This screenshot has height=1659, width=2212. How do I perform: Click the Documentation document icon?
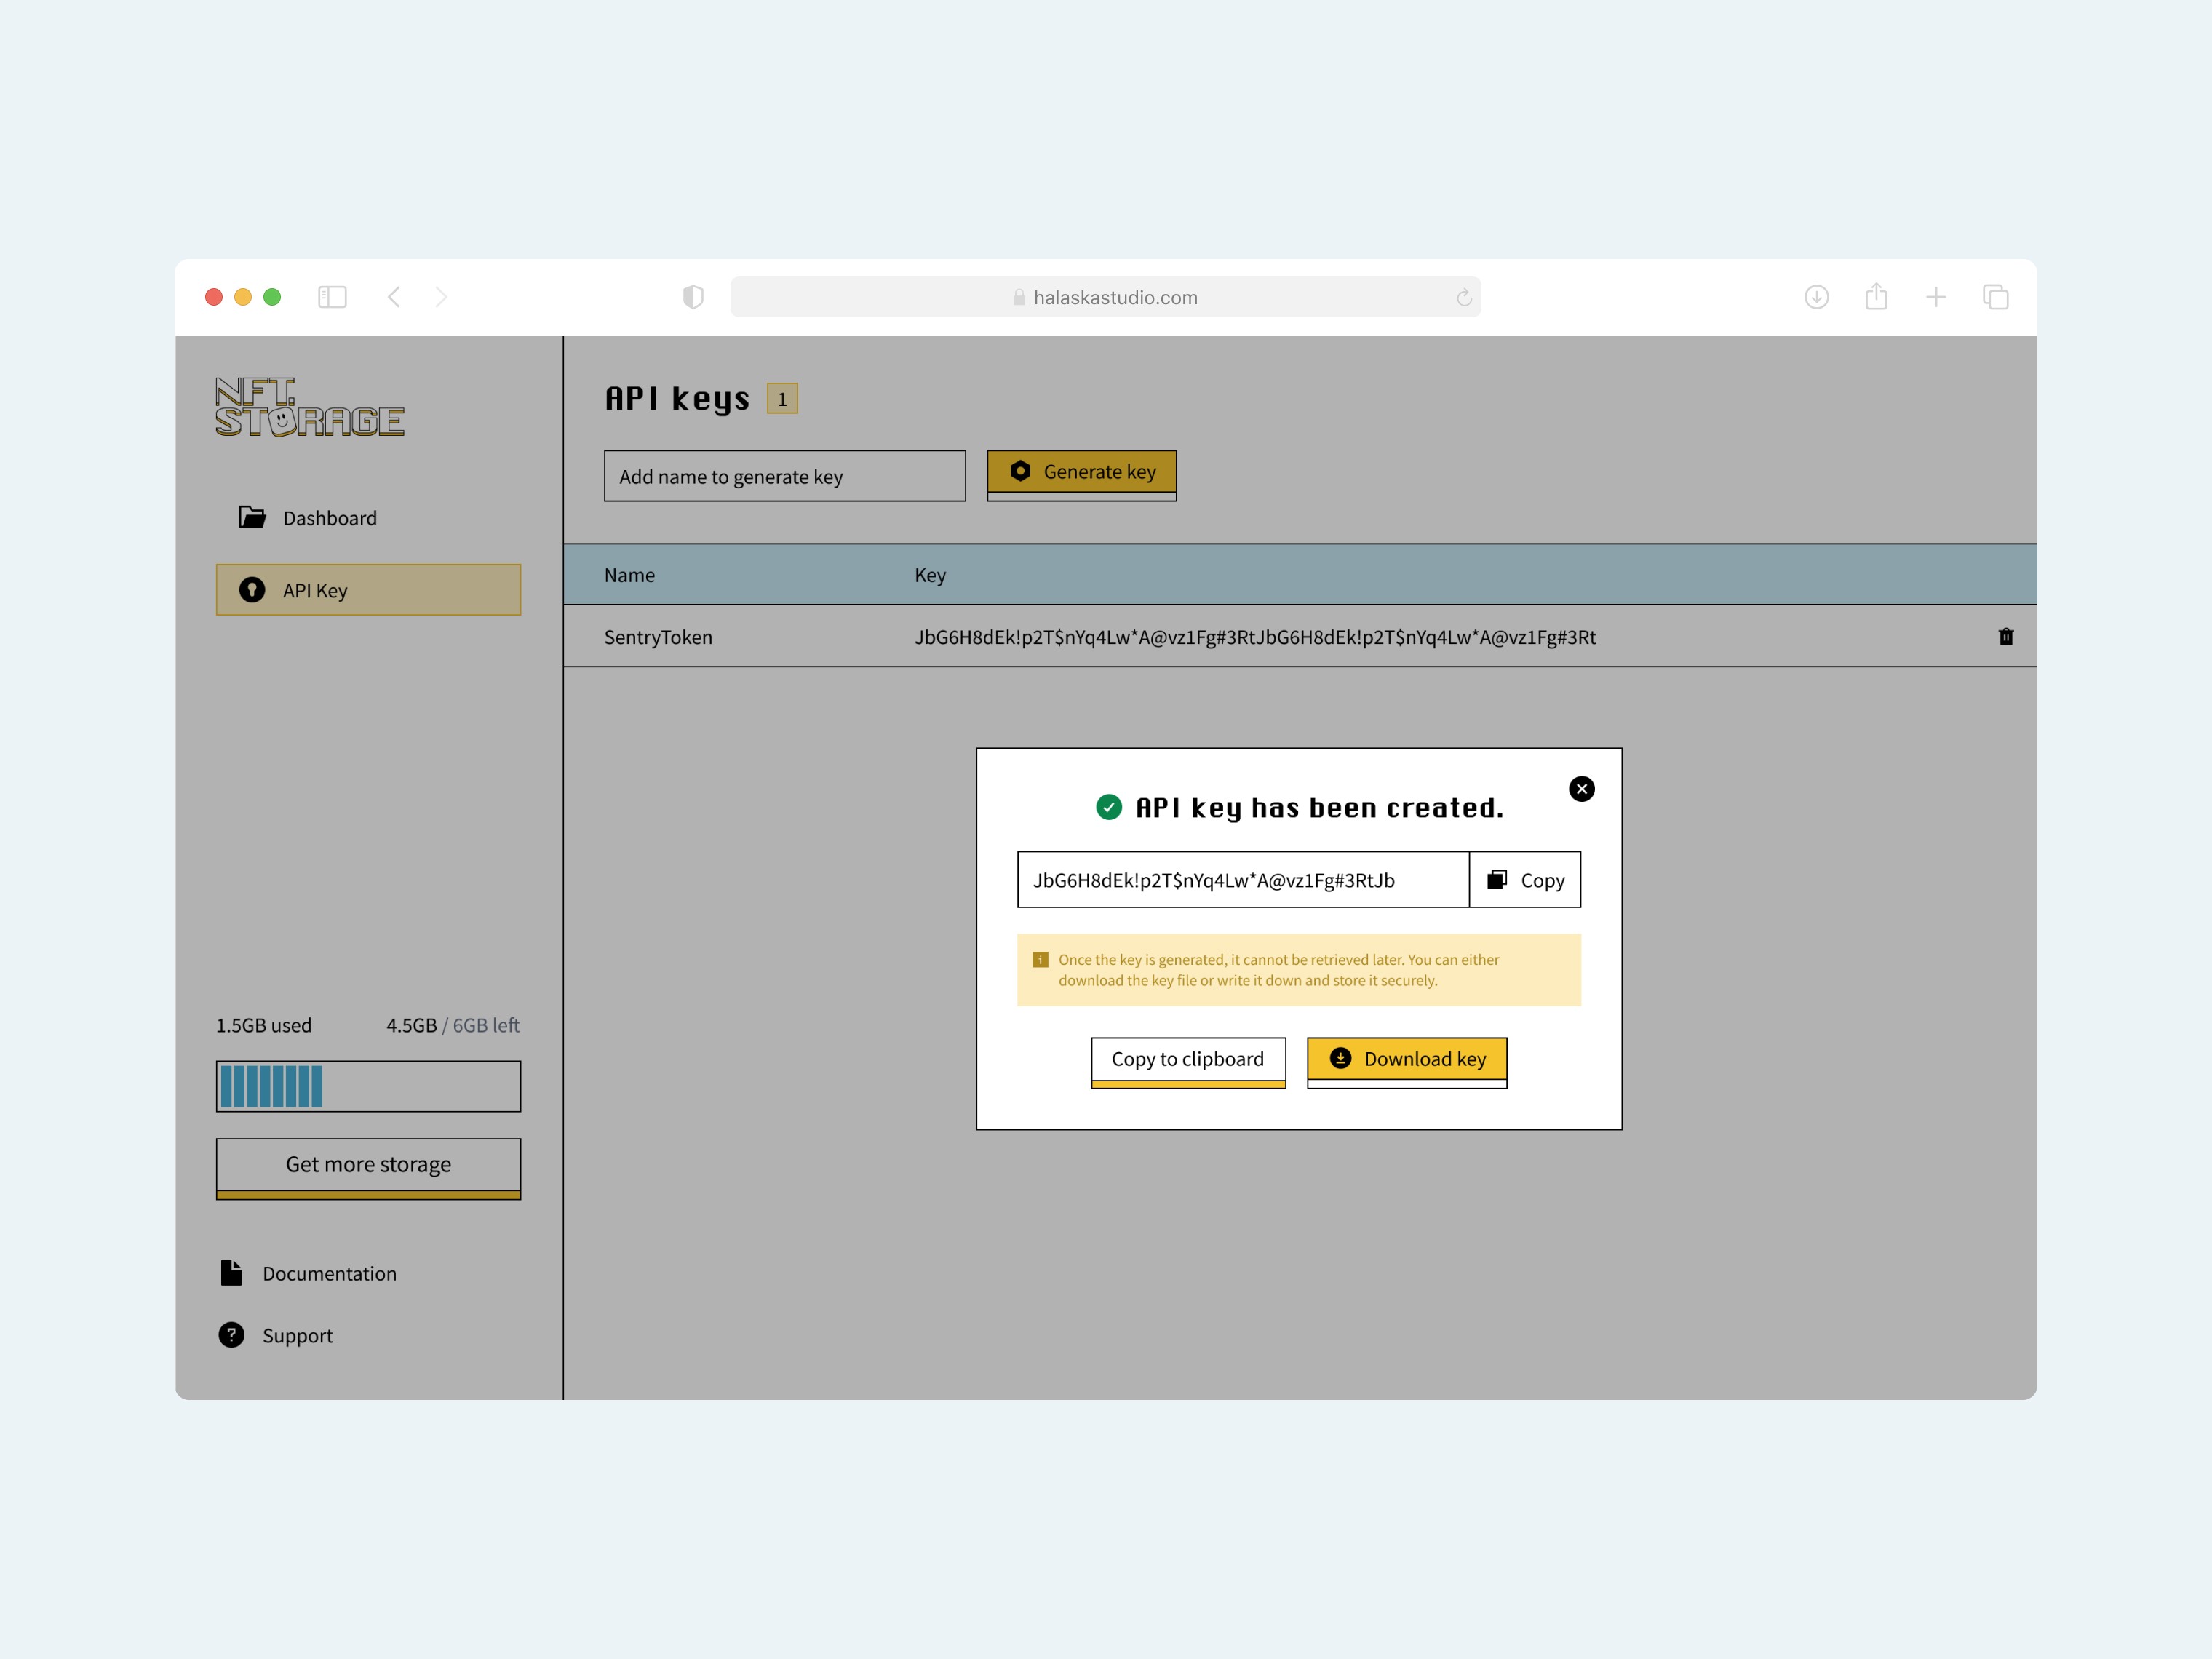coord(232,1272)
